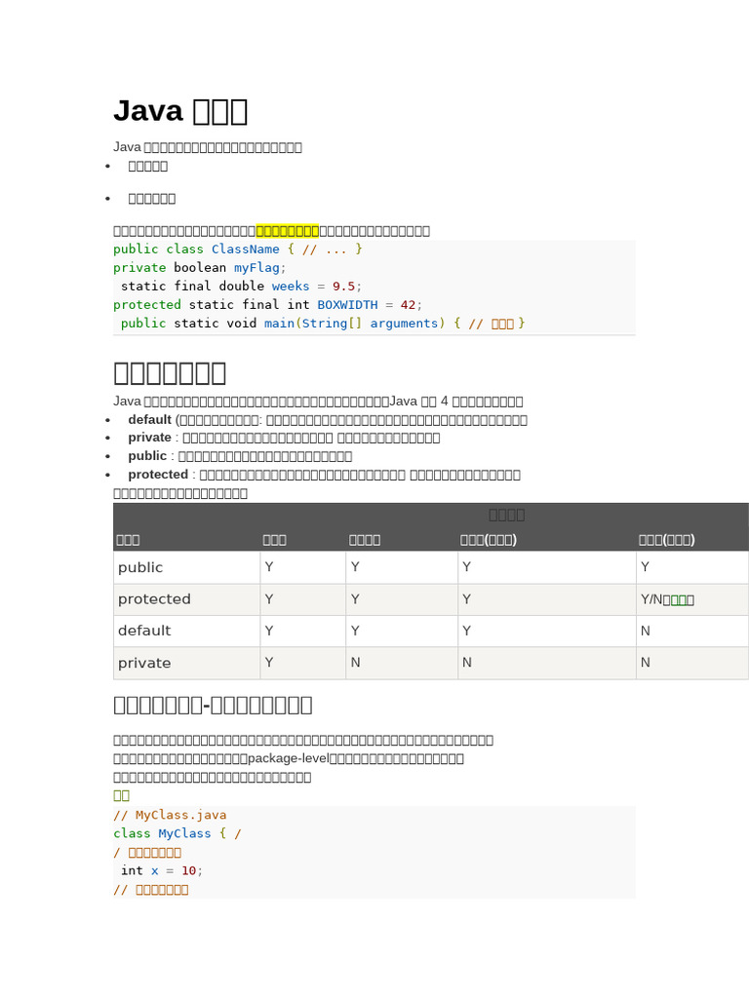749x998 pixels.
Task: Click the green link in the protected row
Action: tap(679, 599)
